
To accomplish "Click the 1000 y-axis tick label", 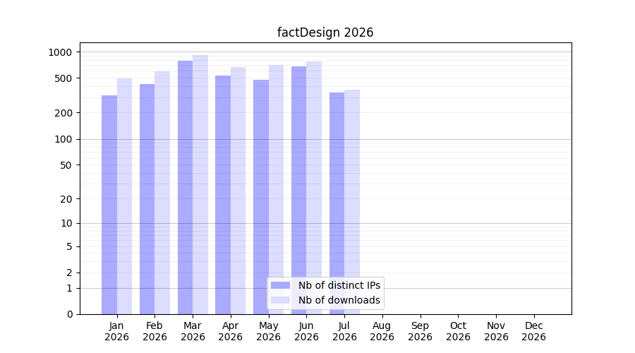I will (x=60, y=52).
